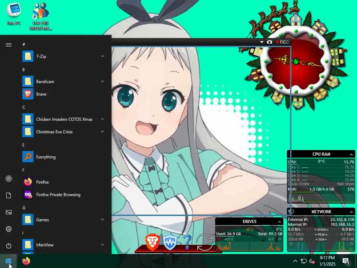Viewport: 357px width, 268px height.
Task: Open the Power options button
Action: click(x=9, y=246)
